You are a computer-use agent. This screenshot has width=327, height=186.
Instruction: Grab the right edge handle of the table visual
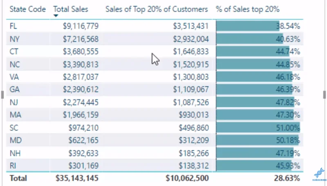325,95
